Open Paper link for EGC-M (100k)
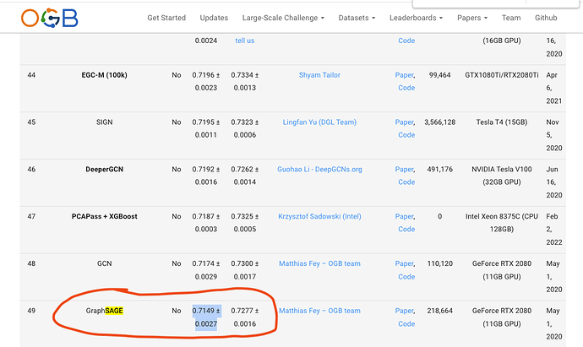The image size is (583, 347). pyautogui.click(x=405, y=75)
